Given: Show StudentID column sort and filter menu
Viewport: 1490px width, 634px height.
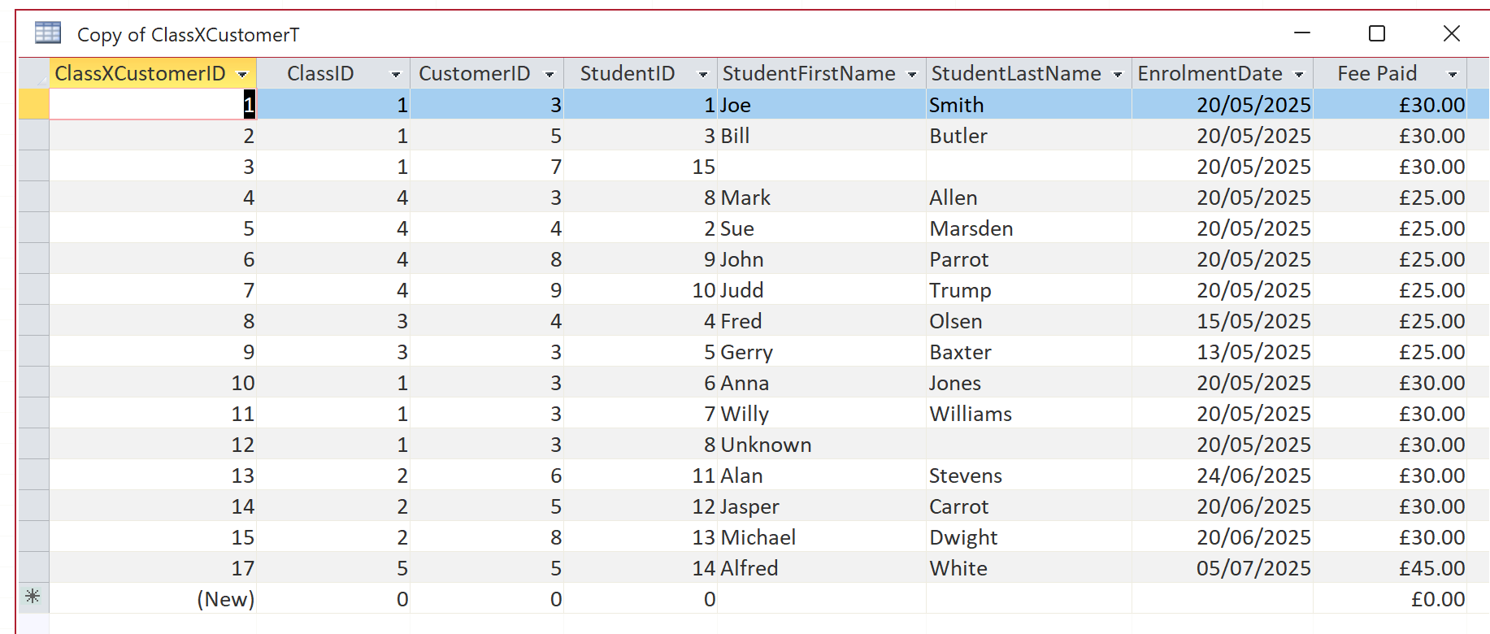Looking at the screenshot, I should point(703,75).
